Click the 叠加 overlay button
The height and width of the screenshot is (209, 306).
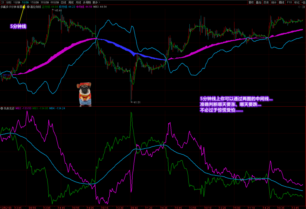[258, 2]
